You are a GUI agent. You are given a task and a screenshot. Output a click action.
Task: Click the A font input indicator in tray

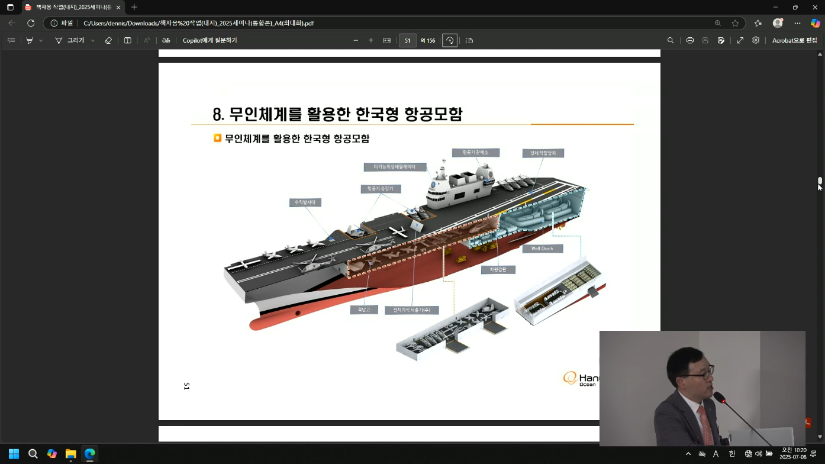[716, 454]
